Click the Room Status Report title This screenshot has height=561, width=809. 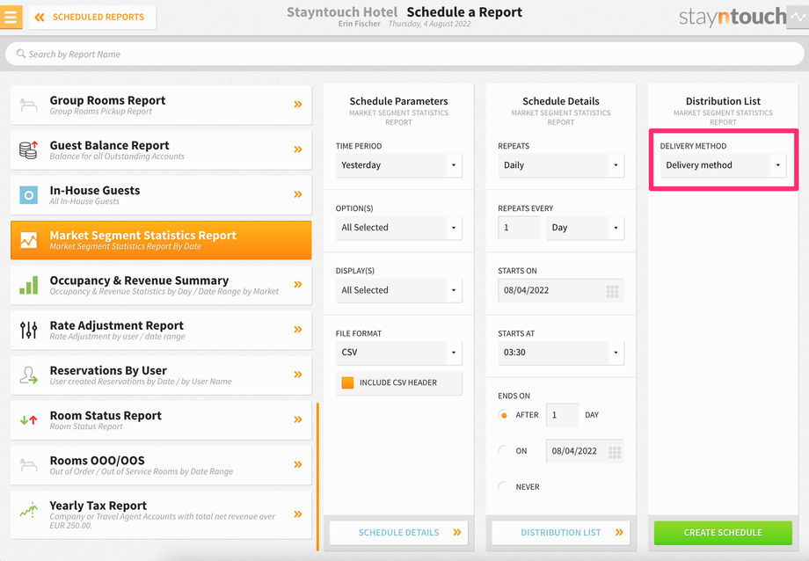point(106,415)
